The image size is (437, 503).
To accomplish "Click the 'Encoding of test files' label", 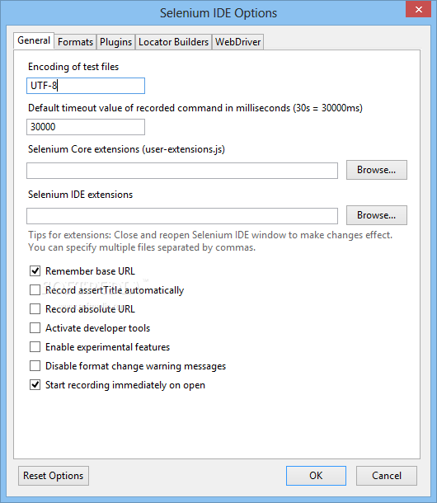I will [73, 67].
